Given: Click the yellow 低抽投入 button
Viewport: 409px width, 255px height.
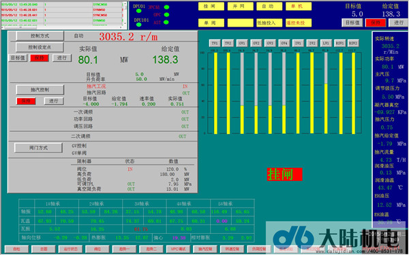Looking at the screenshot, I should click(x=269, y=23).
